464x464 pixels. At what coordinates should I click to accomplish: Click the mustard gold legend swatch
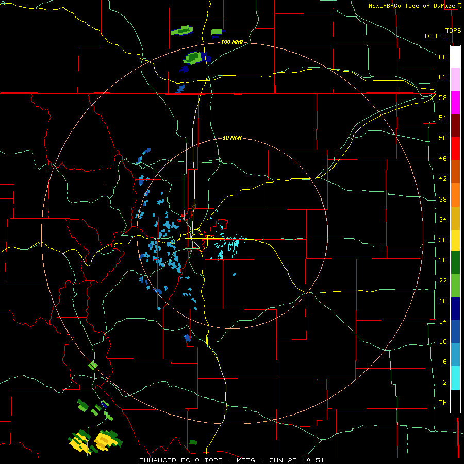(455, 218)
